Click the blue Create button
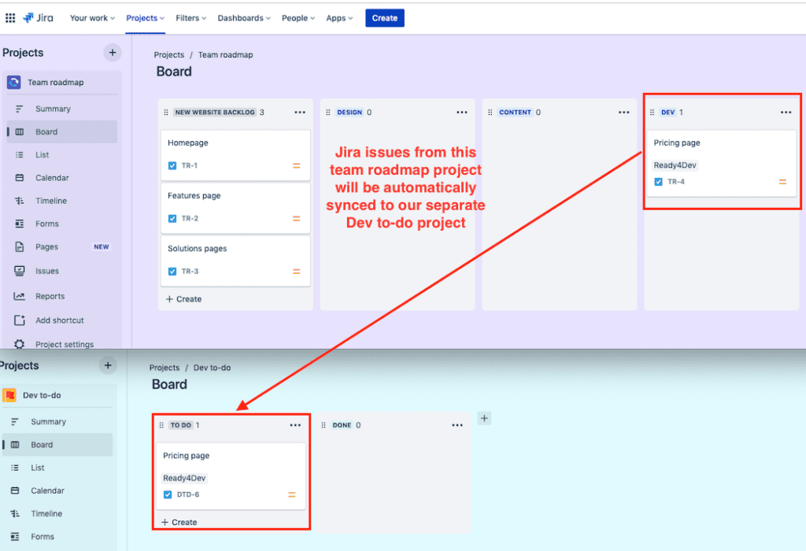806x551 pixels. (384, 17)
